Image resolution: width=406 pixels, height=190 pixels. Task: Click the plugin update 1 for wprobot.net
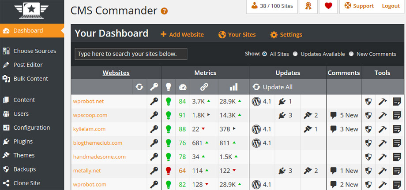[285, 102]
